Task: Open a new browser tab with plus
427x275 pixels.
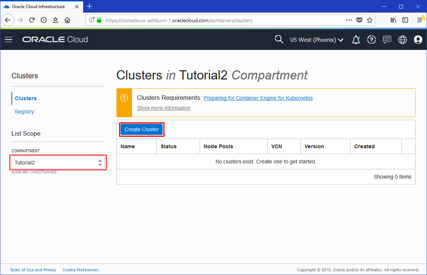Action: point(89,6)
